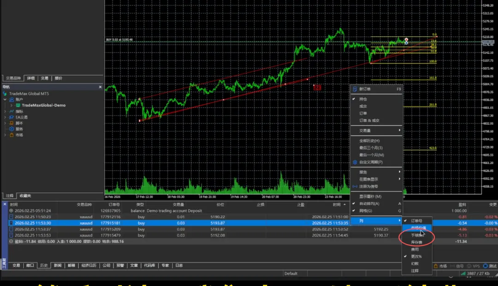Collapse the 账户 accounts tree node

tap(6, 99)
